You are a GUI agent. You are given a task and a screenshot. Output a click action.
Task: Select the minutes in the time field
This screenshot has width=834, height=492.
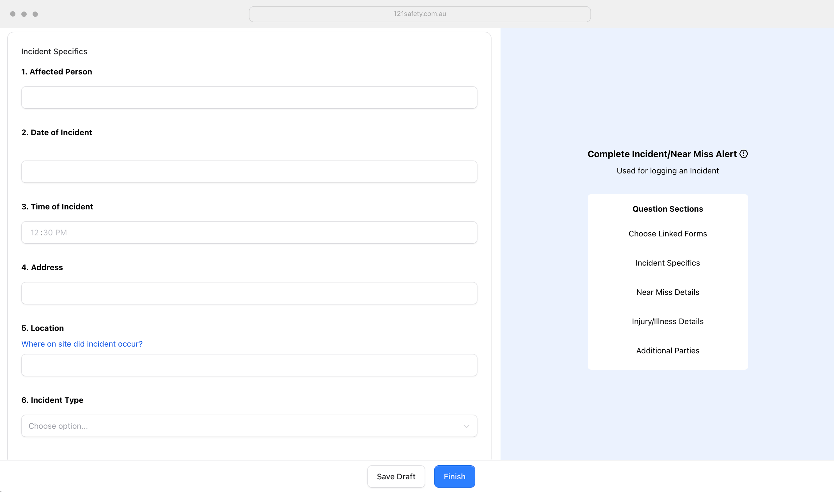pyautogui.click(x=48, y=233)
